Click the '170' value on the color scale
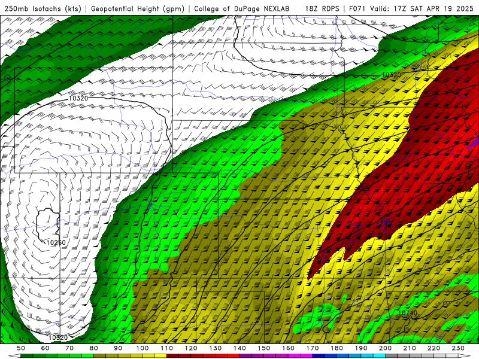 pyautogui.click(x=313, y=348)
